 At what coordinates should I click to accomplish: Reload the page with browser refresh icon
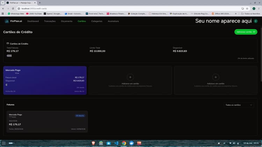click(x=13, y=8)
